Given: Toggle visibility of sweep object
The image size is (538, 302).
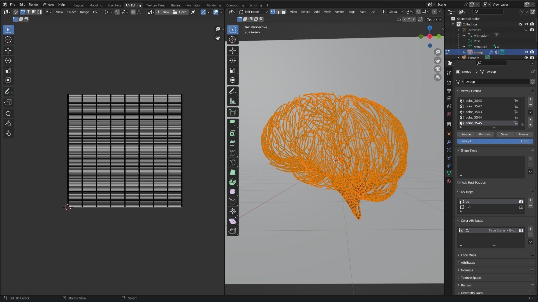Looking at the screenshot, I should pos(526,52).
